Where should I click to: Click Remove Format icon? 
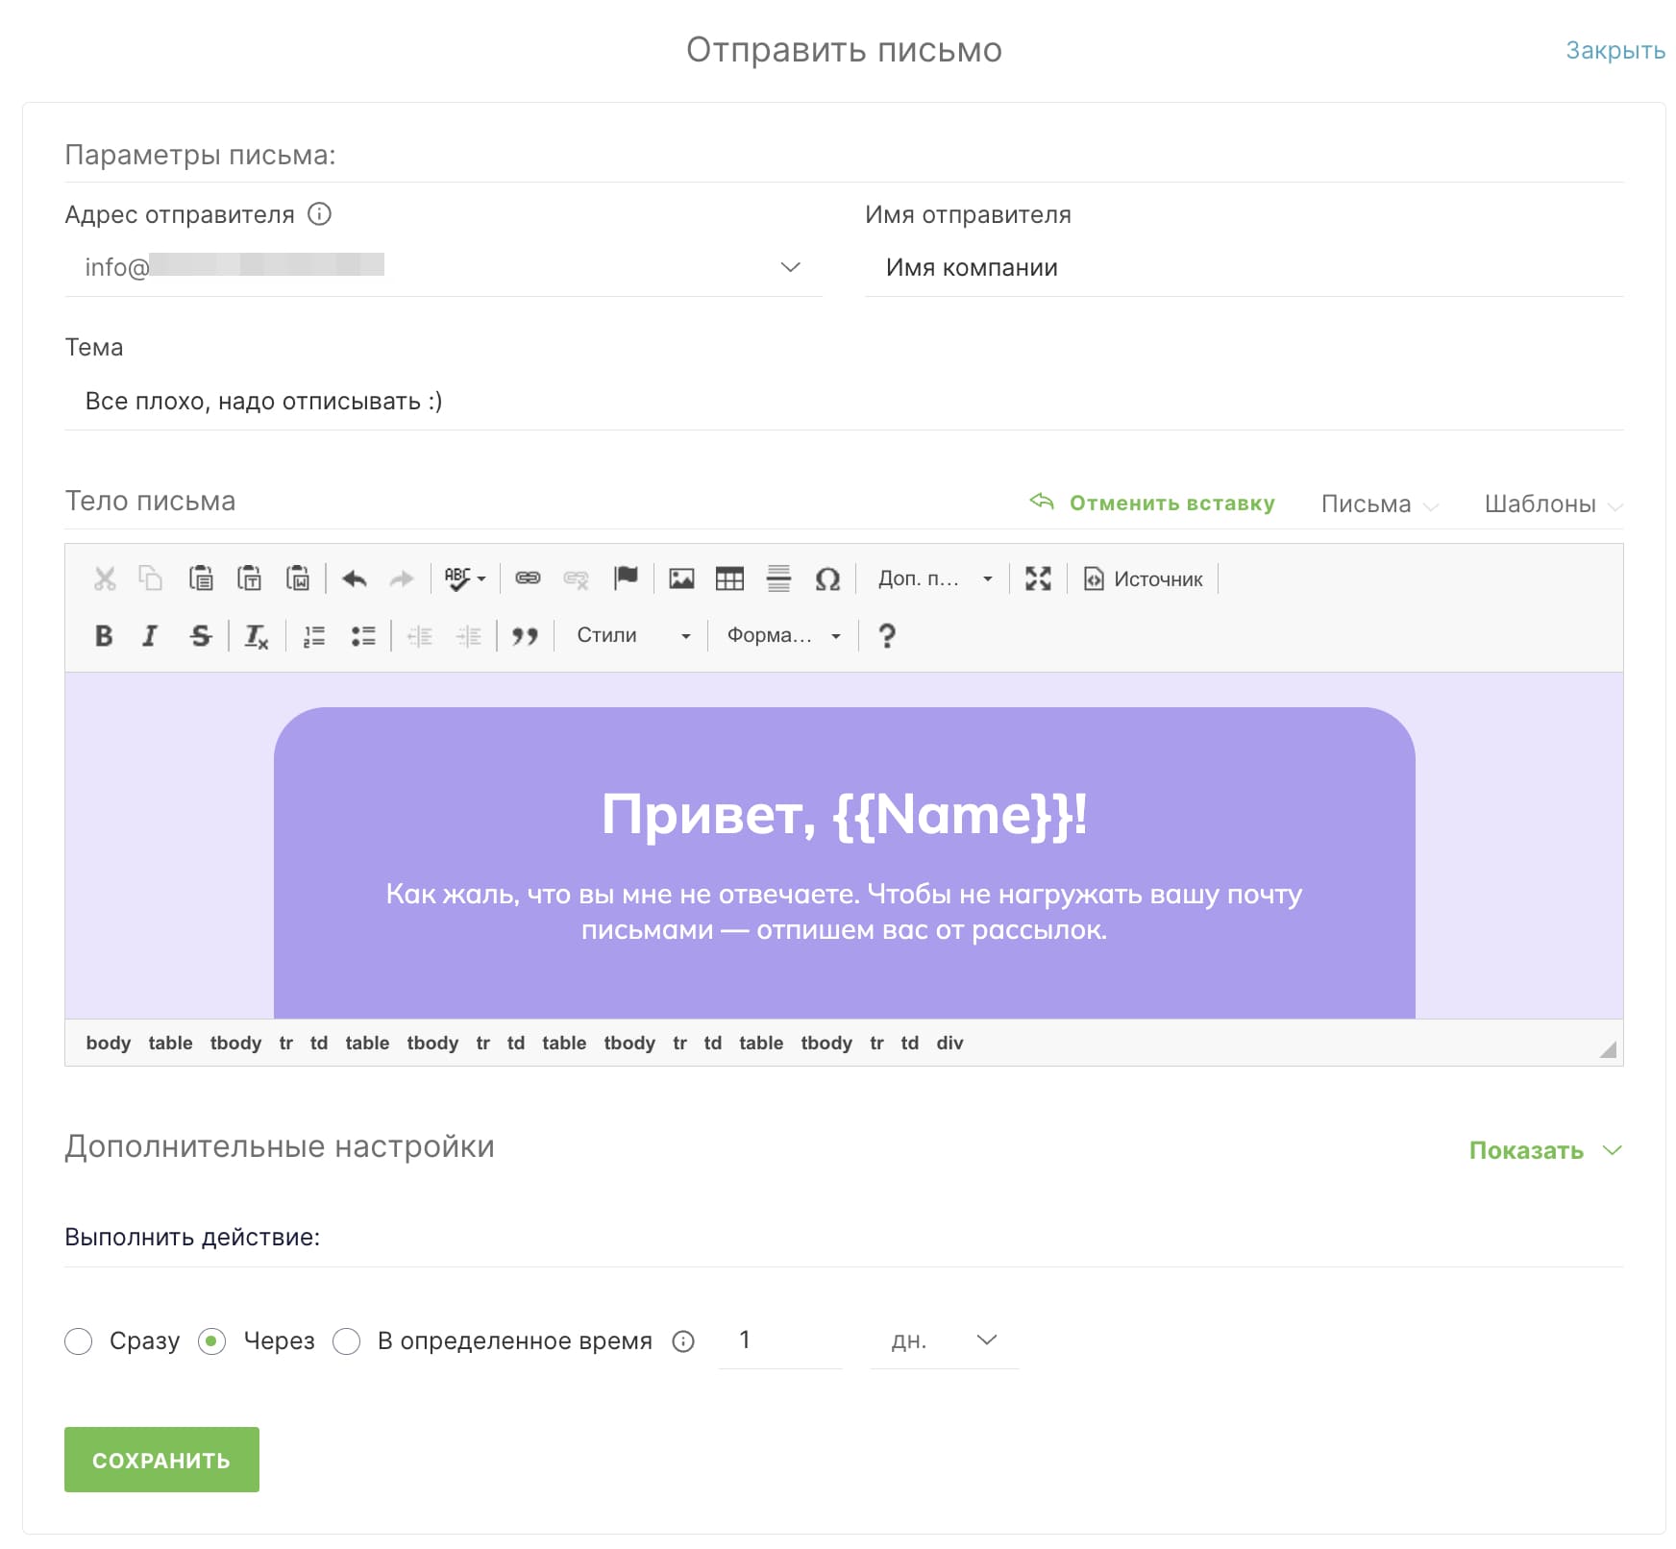(x=257, y=635)
